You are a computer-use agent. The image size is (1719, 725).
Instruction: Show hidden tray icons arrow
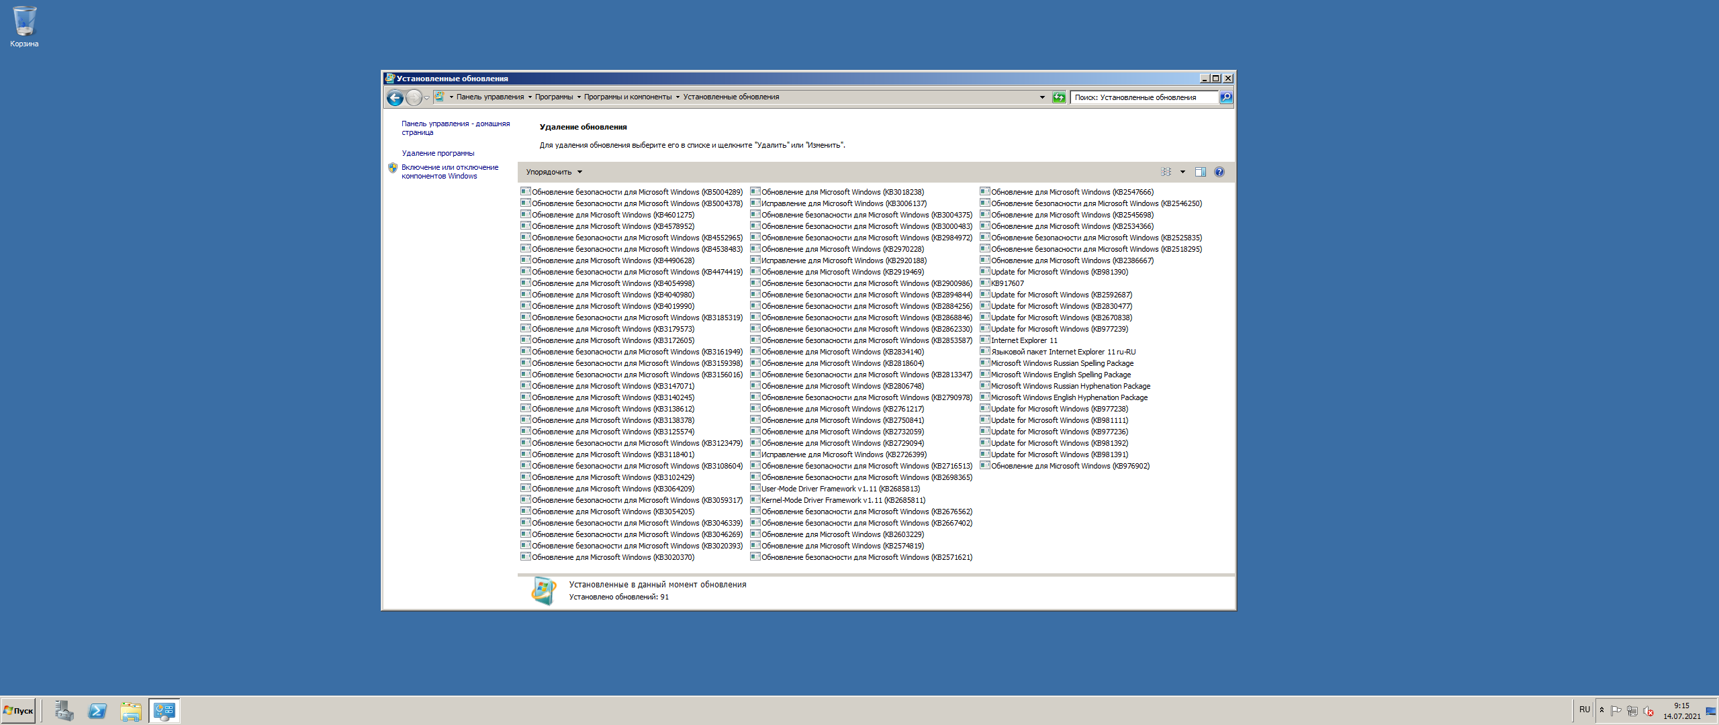click(1601, 710)
